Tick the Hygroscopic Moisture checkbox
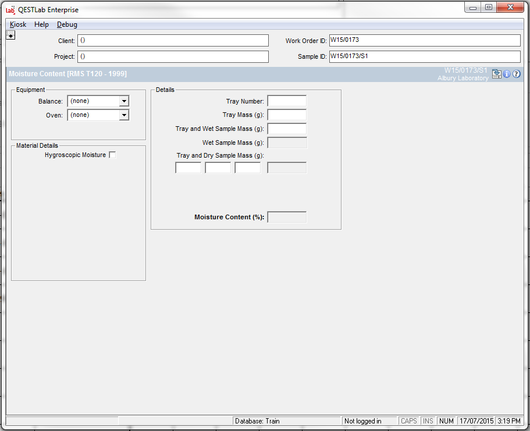The height and width of the screenshot is (431, 530). [112, 155]
